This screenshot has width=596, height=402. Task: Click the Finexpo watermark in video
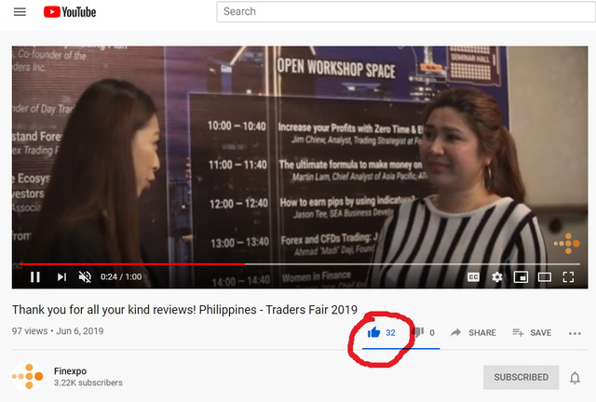[x=567, y=243]
